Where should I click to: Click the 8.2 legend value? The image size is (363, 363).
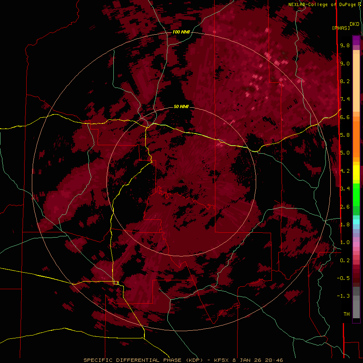point(345,81)
